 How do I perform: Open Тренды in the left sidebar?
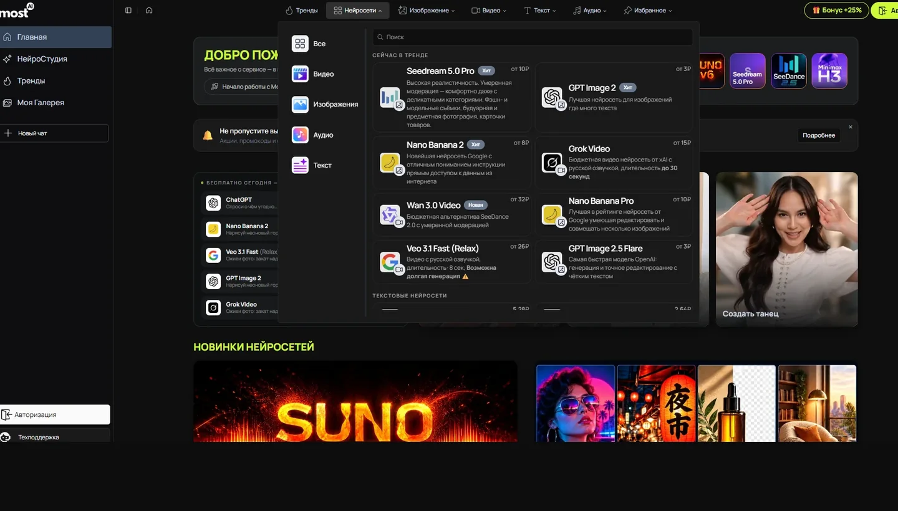55,81
